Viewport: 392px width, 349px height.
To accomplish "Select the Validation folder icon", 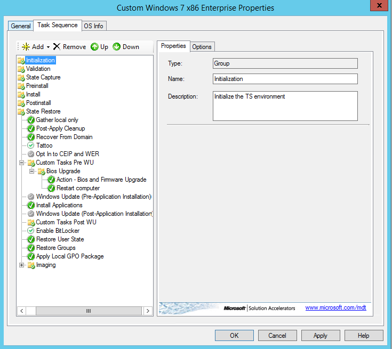I will tap(21, 69).
